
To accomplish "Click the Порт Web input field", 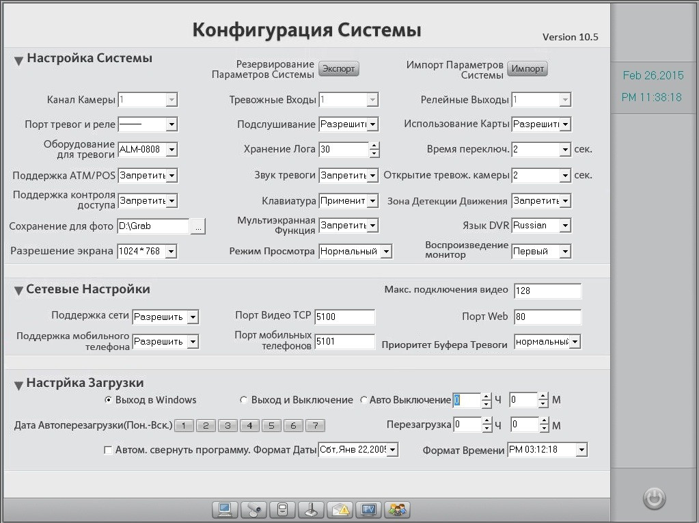I will (547, 317).
